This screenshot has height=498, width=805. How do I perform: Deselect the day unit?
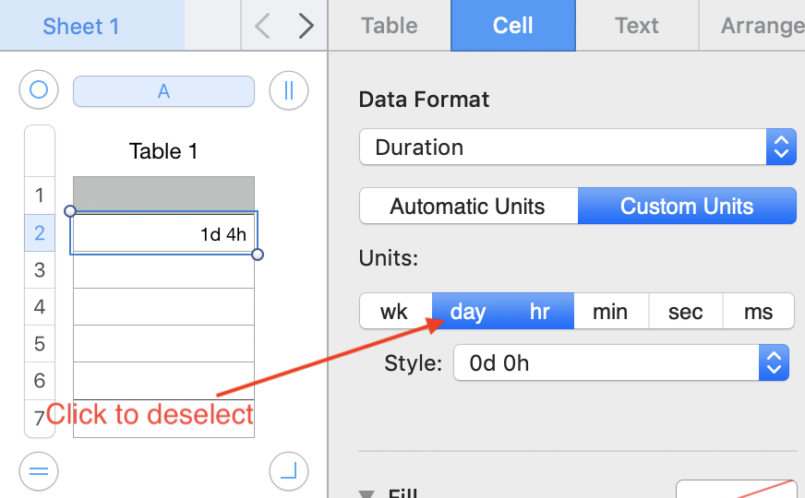[468, 312]
